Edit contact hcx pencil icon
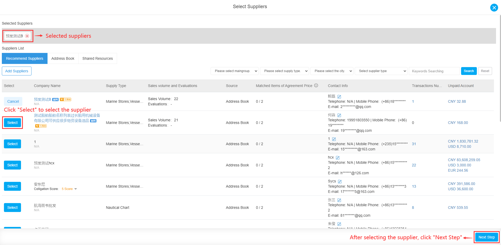 tap(338, 157)
